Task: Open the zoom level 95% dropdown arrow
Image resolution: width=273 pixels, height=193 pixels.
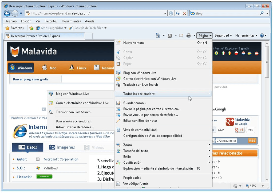Action: click(x=263, y=186)
